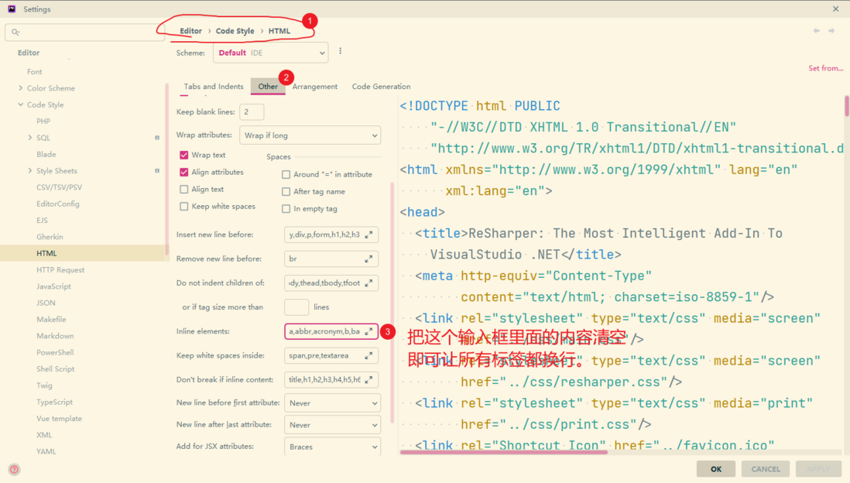Viewport: 850px width, 483px height.
Task: Select Gherkin code style
Action: click(50, 237)
